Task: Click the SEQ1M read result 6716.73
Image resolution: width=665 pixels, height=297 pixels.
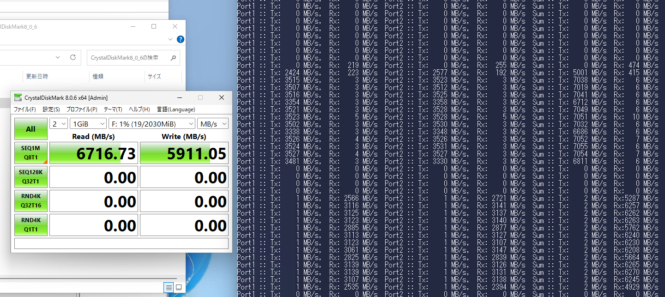Action: (94, 153)
